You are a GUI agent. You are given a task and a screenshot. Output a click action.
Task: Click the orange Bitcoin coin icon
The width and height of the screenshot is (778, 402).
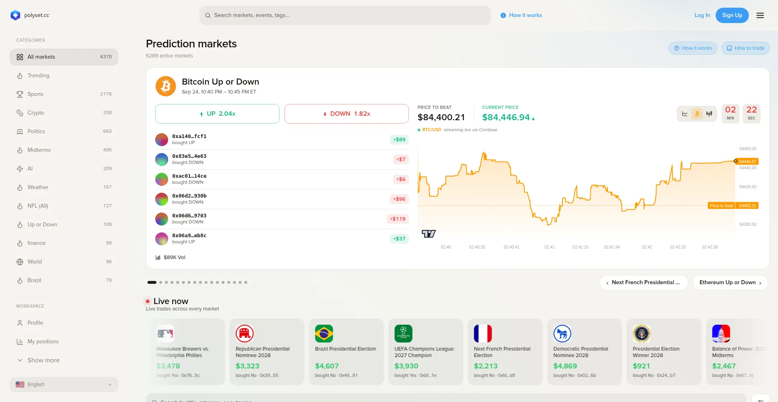166,86
